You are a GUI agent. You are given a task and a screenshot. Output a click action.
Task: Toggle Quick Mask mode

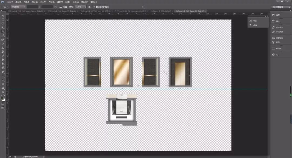pos(3,104)
